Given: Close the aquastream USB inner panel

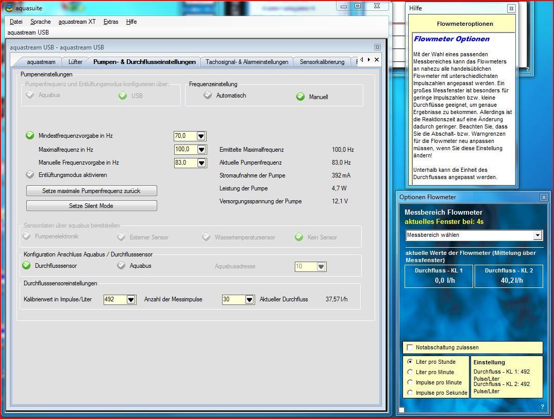Looking at the screenshot, I should point(377,47).
